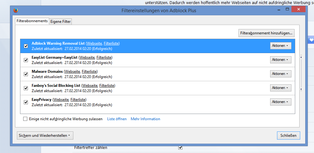The image size is (314, 153).
Task: Open Aktionen dropdown for Malware Domains
Action: click(x=280, y=74)
